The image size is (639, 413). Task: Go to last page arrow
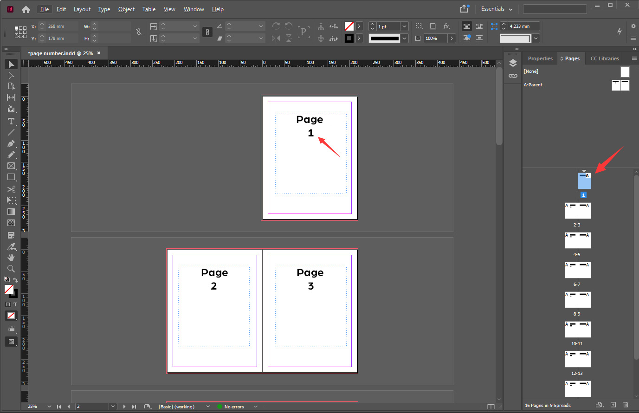click(x=134, y=407)
